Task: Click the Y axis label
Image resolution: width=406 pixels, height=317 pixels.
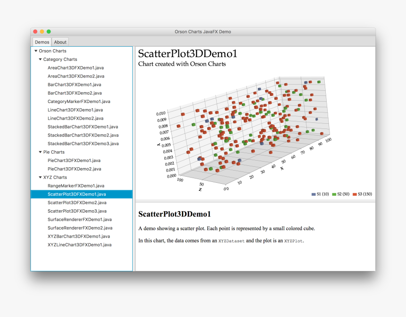Action: (159, 145)
